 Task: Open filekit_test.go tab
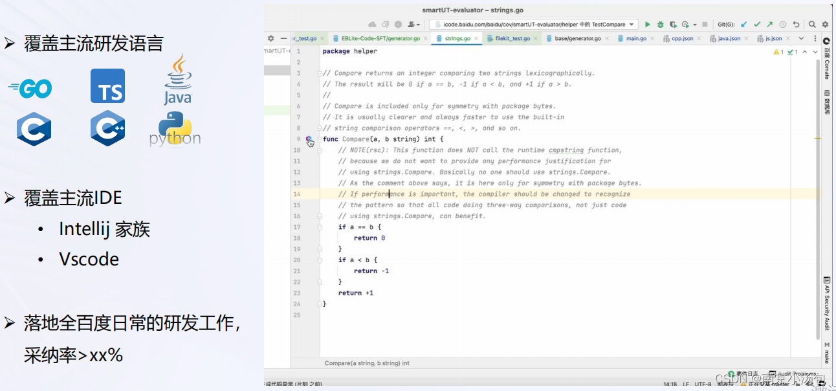pyautogui.click(x=512, y=39)
